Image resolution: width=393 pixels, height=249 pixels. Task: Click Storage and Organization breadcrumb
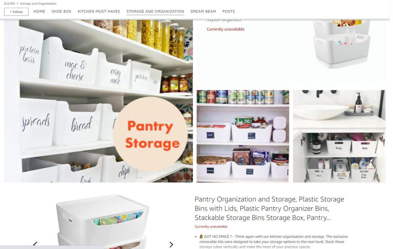(x=38, y=4)
